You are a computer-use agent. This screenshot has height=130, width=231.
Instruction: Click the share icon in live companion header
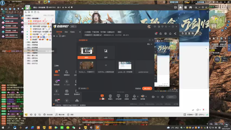pos(175,34)
